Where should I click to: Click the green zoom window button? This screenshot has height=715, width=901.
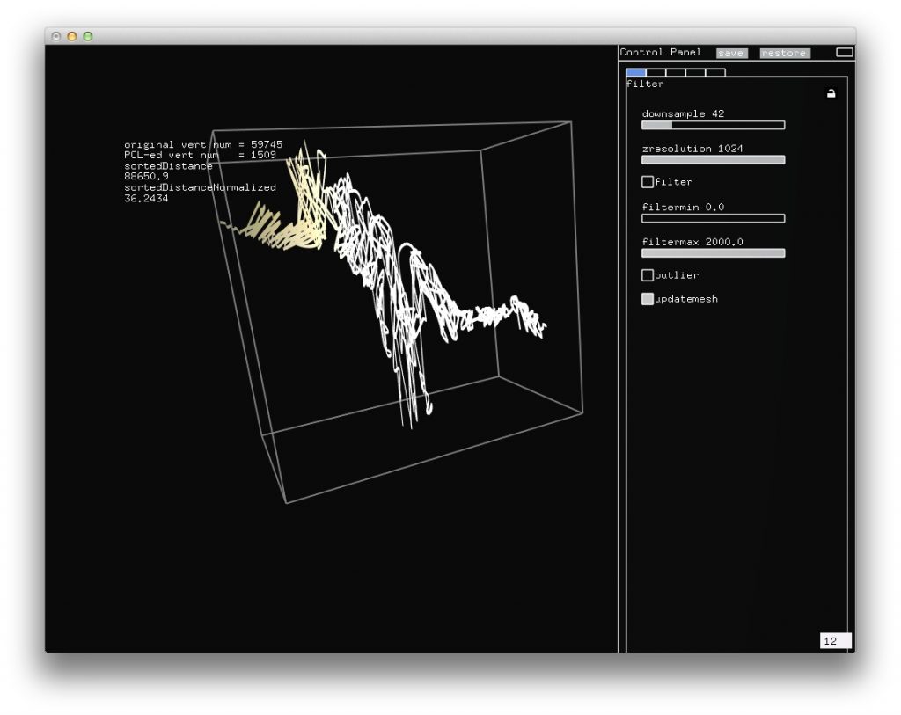(x=88, y=36)
